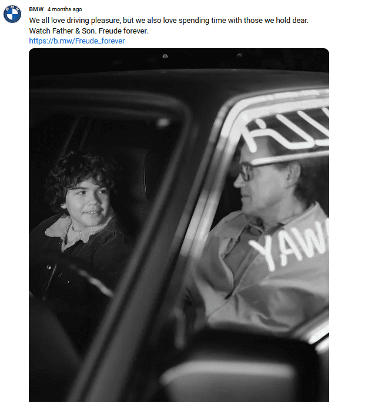Click the 'Watch Father & Son' text line
This screenshot has height=402, width=365.
(63, 31)
